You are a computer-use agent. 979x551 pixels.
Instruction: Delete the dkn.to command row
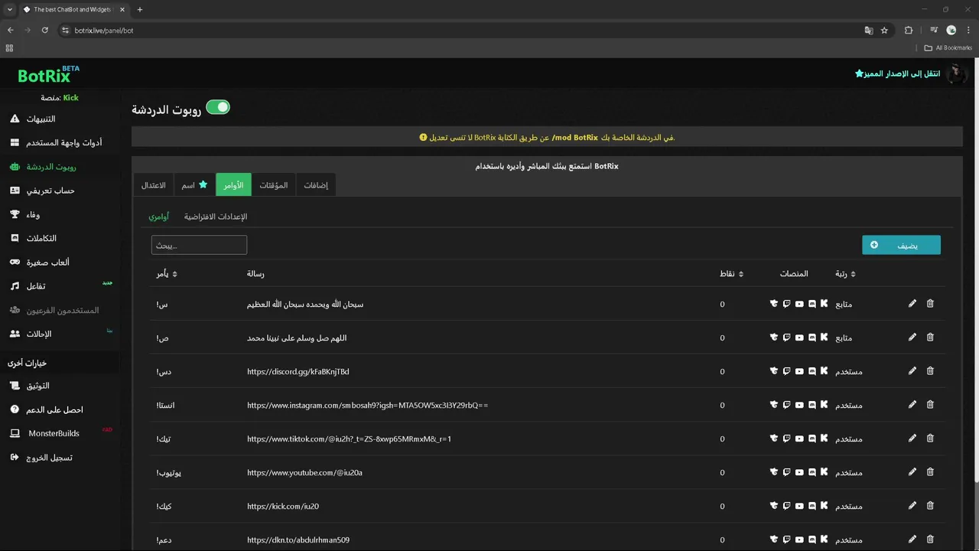point(930,540)
